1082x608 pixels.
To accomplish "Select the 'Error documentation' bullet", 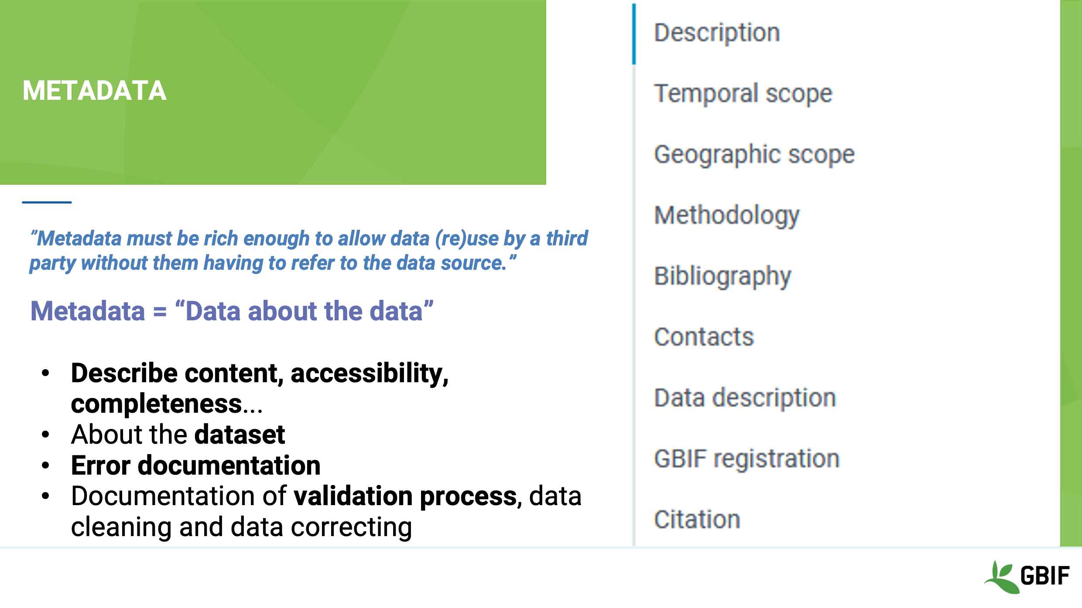I will (195, 465).
